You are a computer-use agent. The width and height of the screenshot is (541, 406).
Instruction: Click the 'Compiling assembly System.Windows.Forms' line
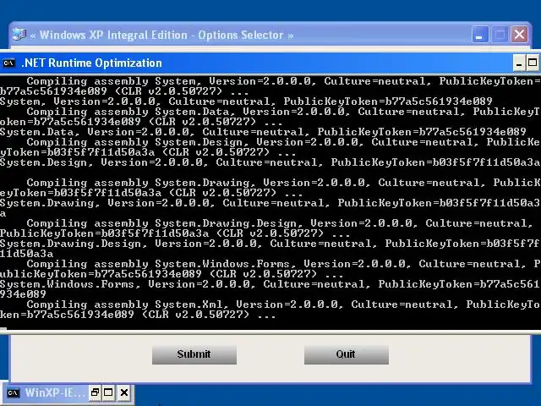point(270,264)
